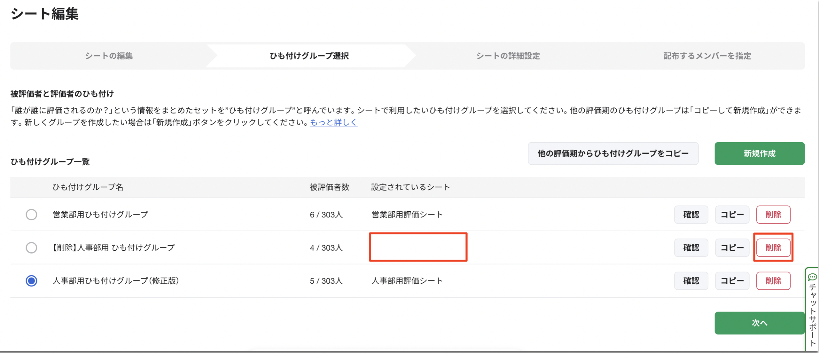Click 確認 for 人事部用ひも付けグループ(修正版)
Viewport: 819px width, 353px height.
point(691,281)
